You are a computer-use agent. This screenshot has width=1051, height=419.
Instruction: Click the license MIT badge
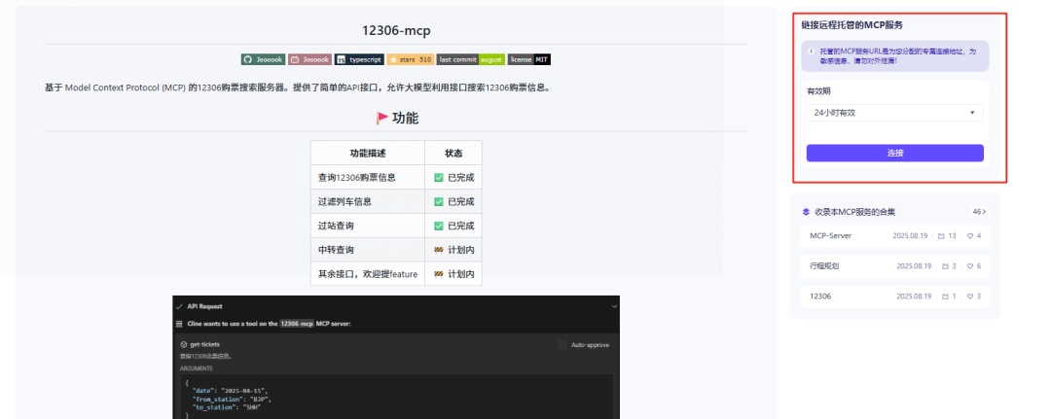point(528,59)
